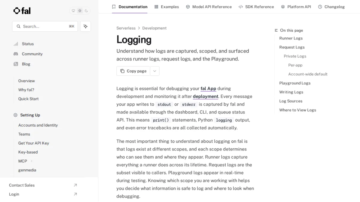This screenshot has height=202, width=360.
Task: Click the copy icon in Copy page
Action: [122, 71]
